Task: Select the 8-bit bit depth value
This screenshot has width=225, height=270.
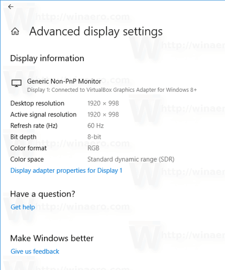Action: click(x=94, y=137)
